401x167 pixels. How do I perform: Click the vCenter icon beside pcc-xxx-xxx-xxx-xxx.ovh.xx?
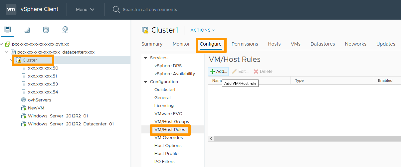tap(8, 44)
